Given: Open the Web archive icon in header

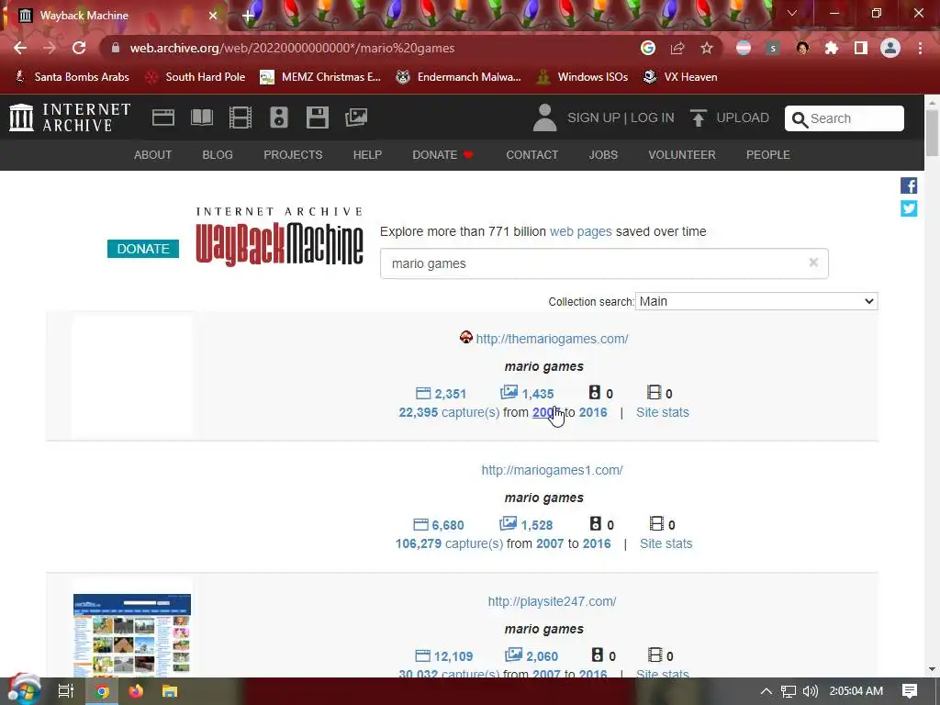Looking at the screenshot, I should point(163,117).
